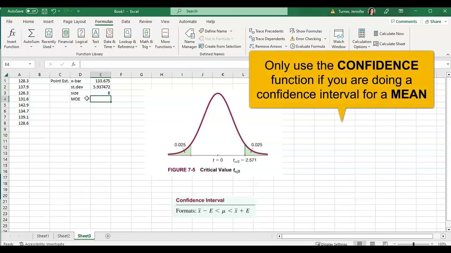The height and width of the screenshot is (253, 451).
Task: Switch to Page Break Preview in status bar
Action: tap(385, 244)
